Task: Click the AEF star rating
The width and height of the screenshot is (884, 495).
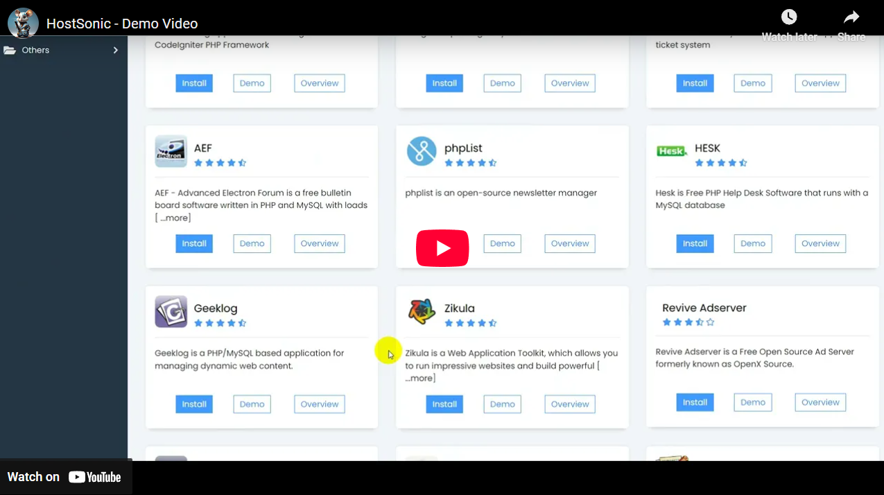Action: pyautogui.click(x=220, y=163)
